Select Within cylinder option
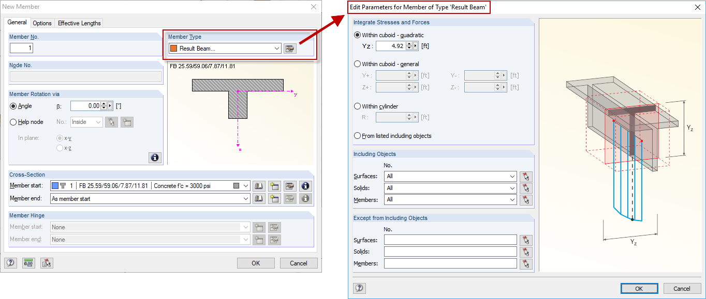This screenshot has width=706, height=299. (357, 106)
